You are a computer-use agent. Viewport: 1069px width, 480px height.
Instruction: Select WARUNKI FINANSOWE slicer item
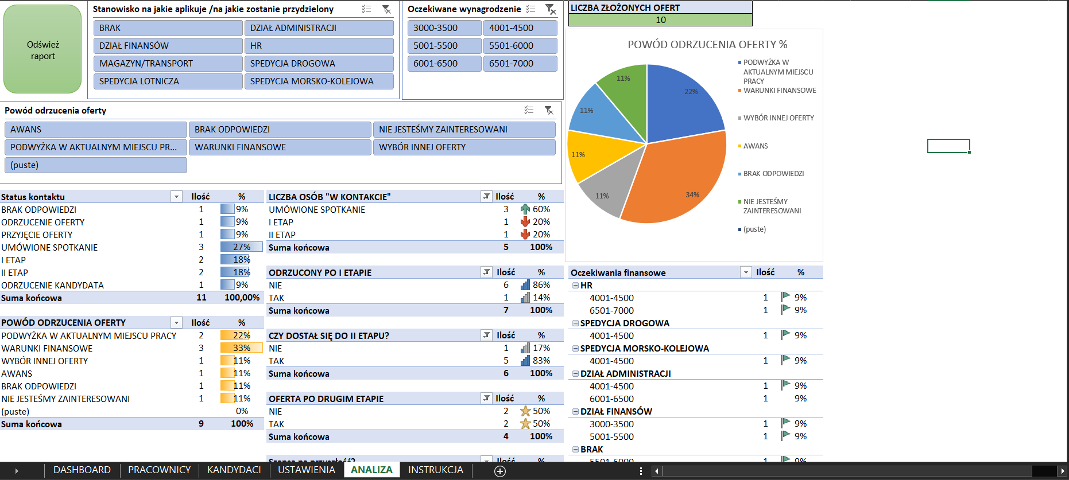(280, 147)
